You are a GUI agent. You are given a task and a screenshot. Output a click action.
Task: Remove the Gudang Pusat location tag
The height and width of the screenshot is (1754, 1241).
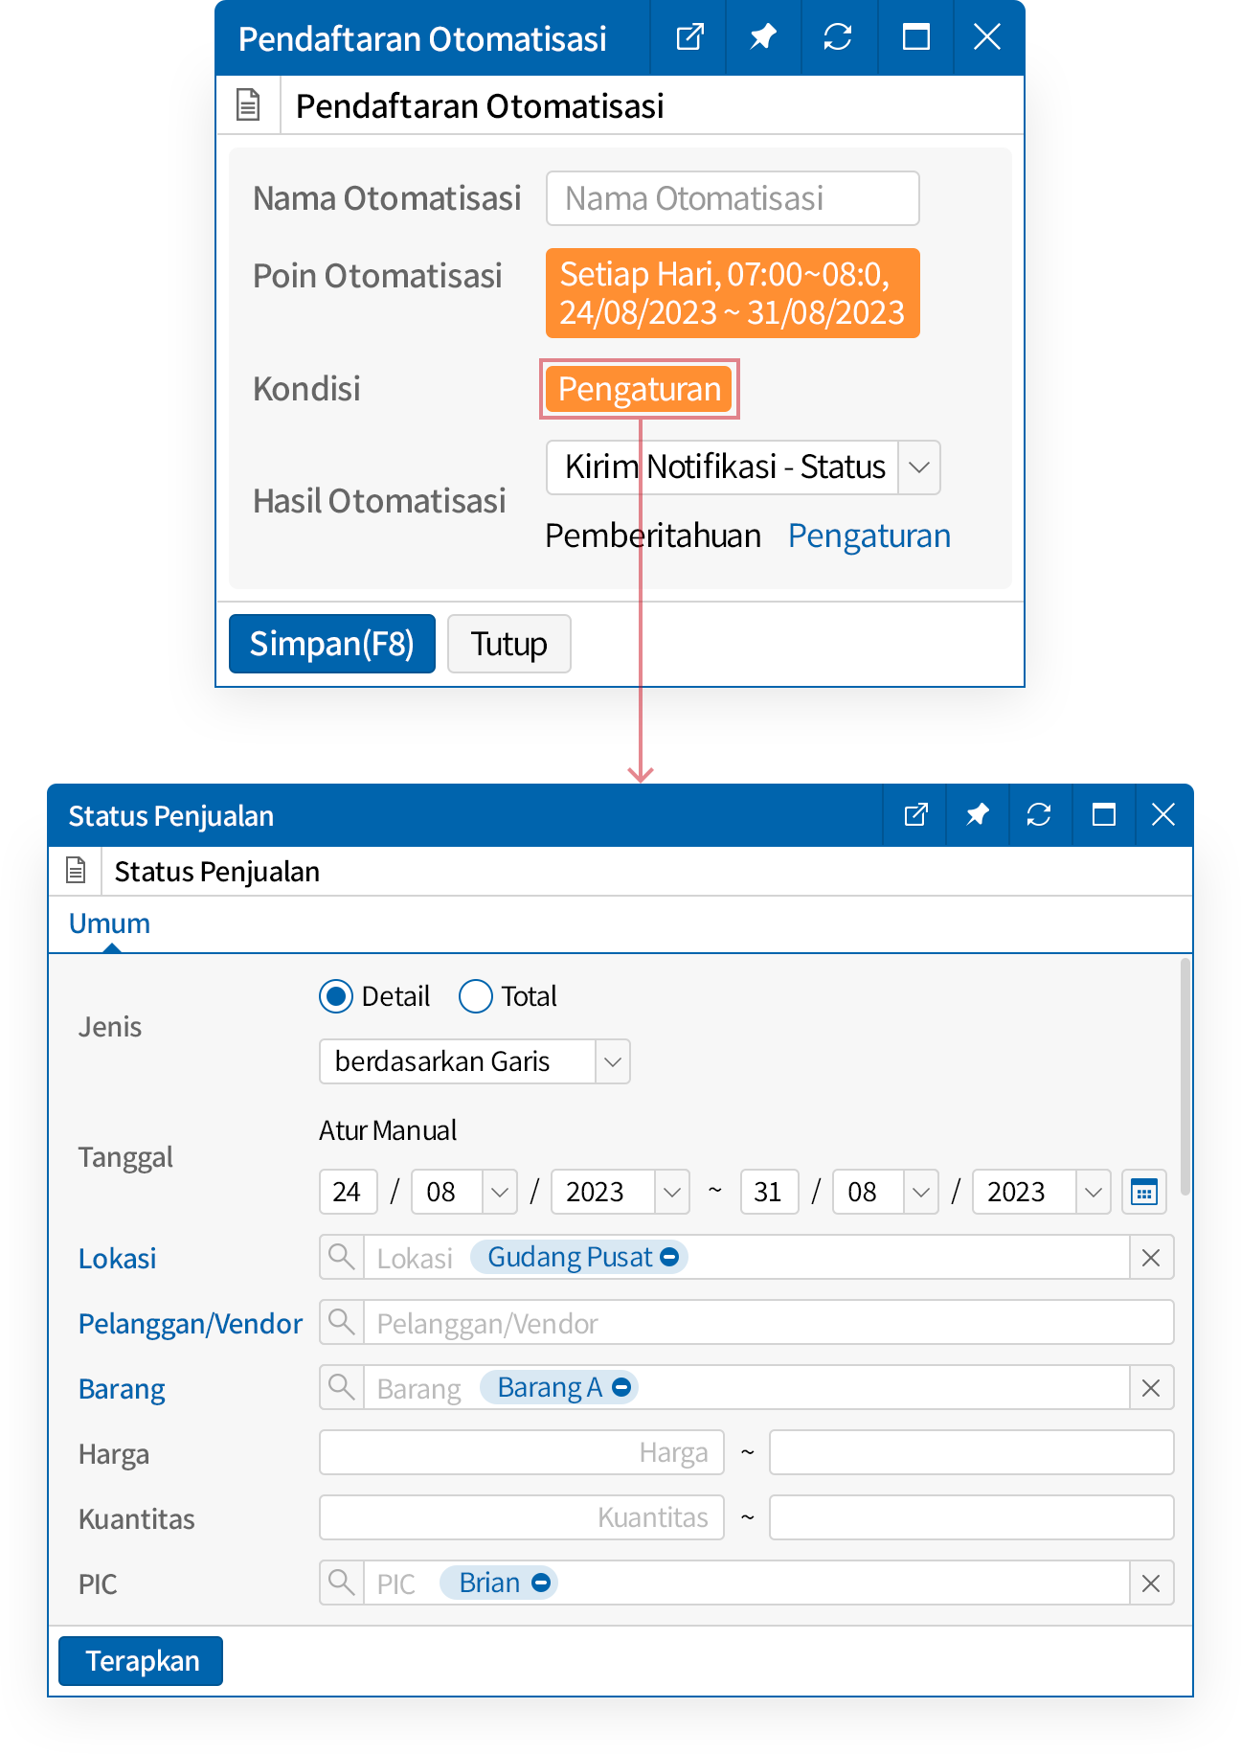tap(670, 1257)
